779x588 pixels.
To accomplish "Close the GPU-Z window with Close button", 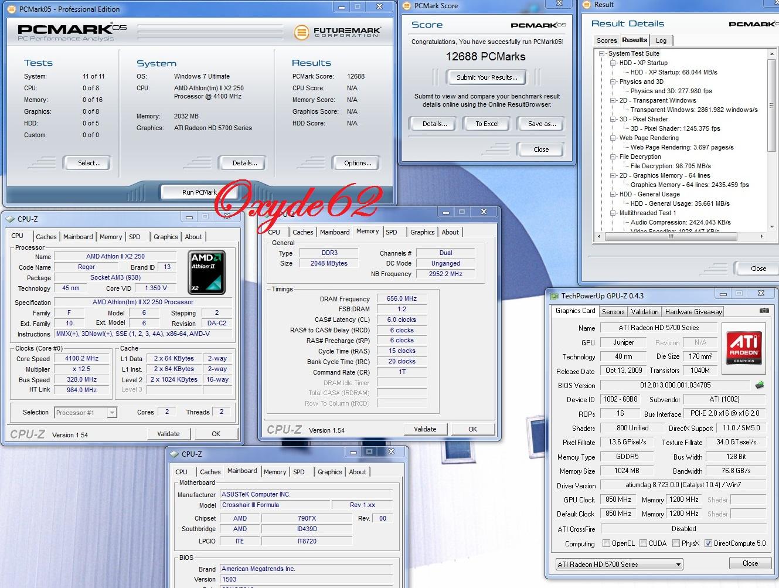I will [750, 563].
